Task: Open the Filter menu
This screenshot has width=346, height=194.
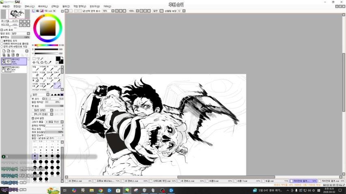Action: (66, 6)
